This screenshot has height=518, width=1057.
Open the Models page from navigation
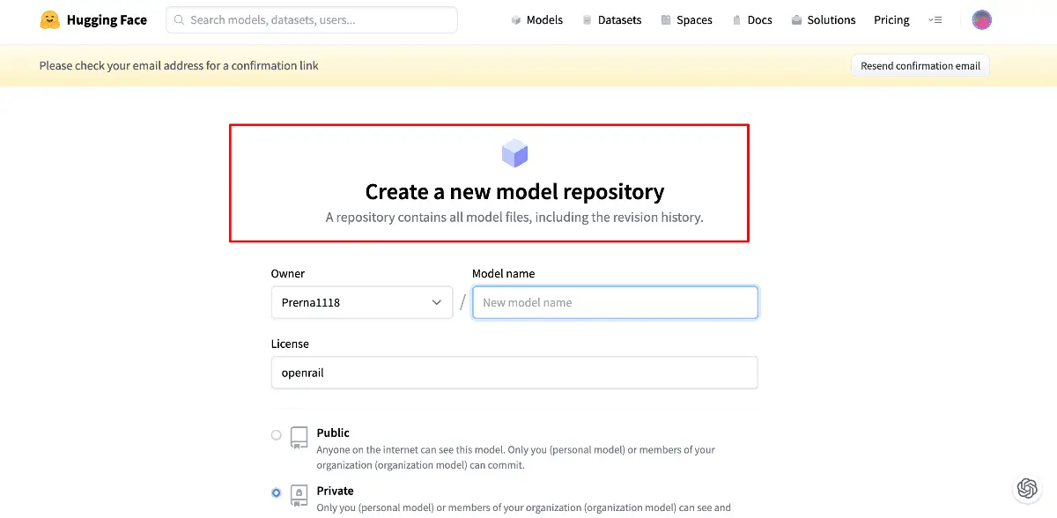(536, 19)
